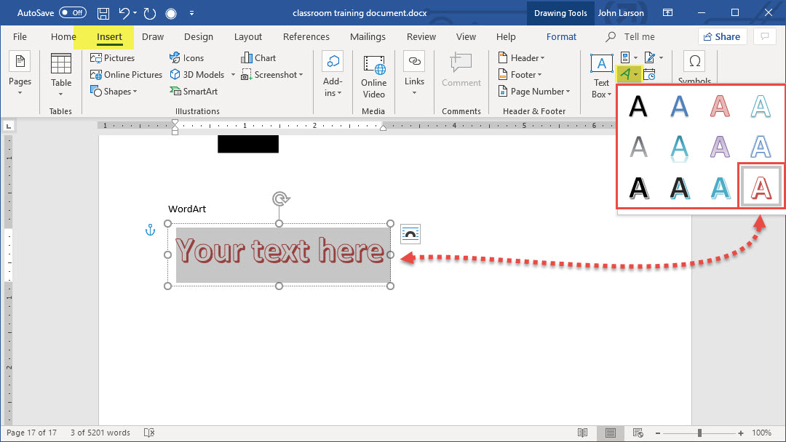Click the Share button
Screen dimensions: 786x442
(x=722, y=37)
